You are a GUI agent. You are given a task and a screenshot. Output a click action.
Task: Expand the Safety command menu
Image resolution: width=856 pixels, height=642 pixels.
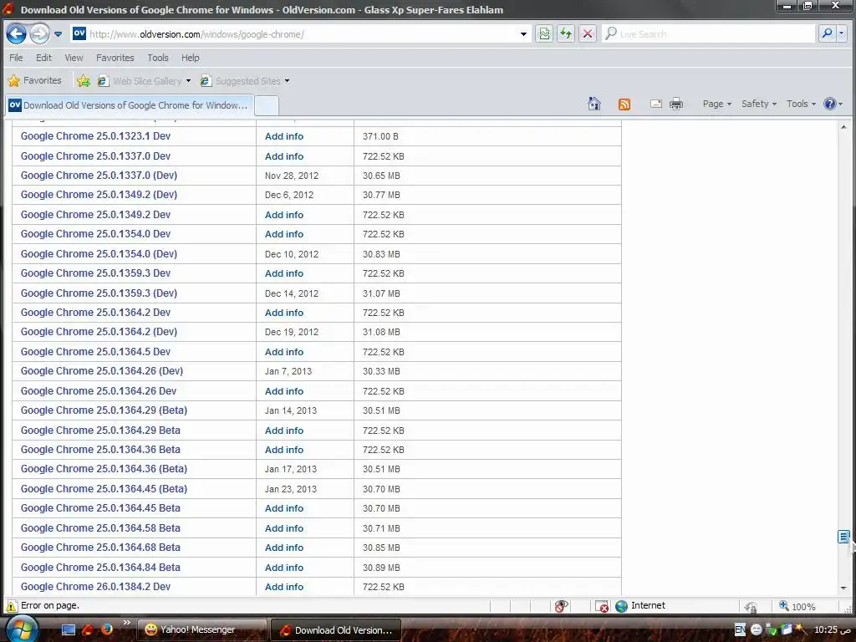point(758,104)
